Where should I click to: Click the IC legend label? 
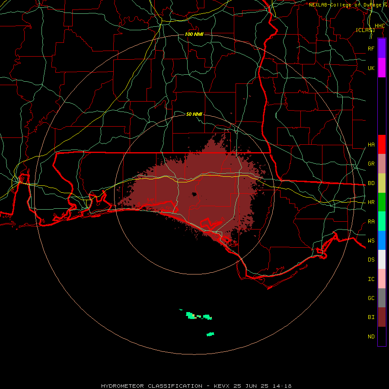pos(371,279)
